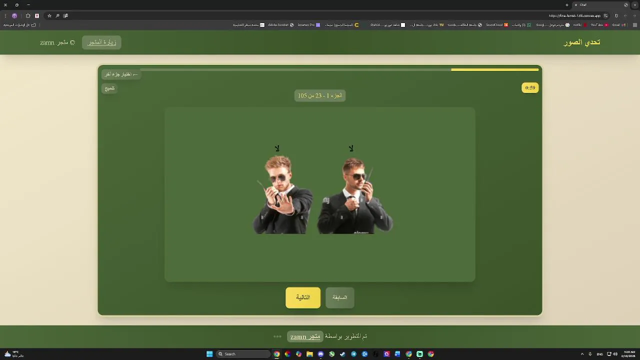Click the © متجر zamn header text

[57, 42]
